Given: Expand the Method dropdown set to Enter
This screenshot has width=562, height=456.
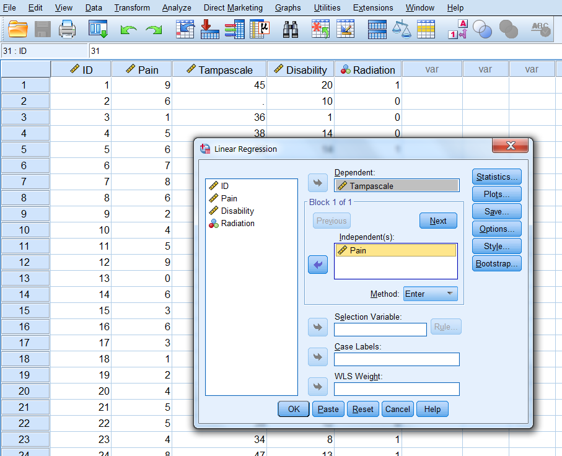Looking at the screenshot, I should [430, 294].
